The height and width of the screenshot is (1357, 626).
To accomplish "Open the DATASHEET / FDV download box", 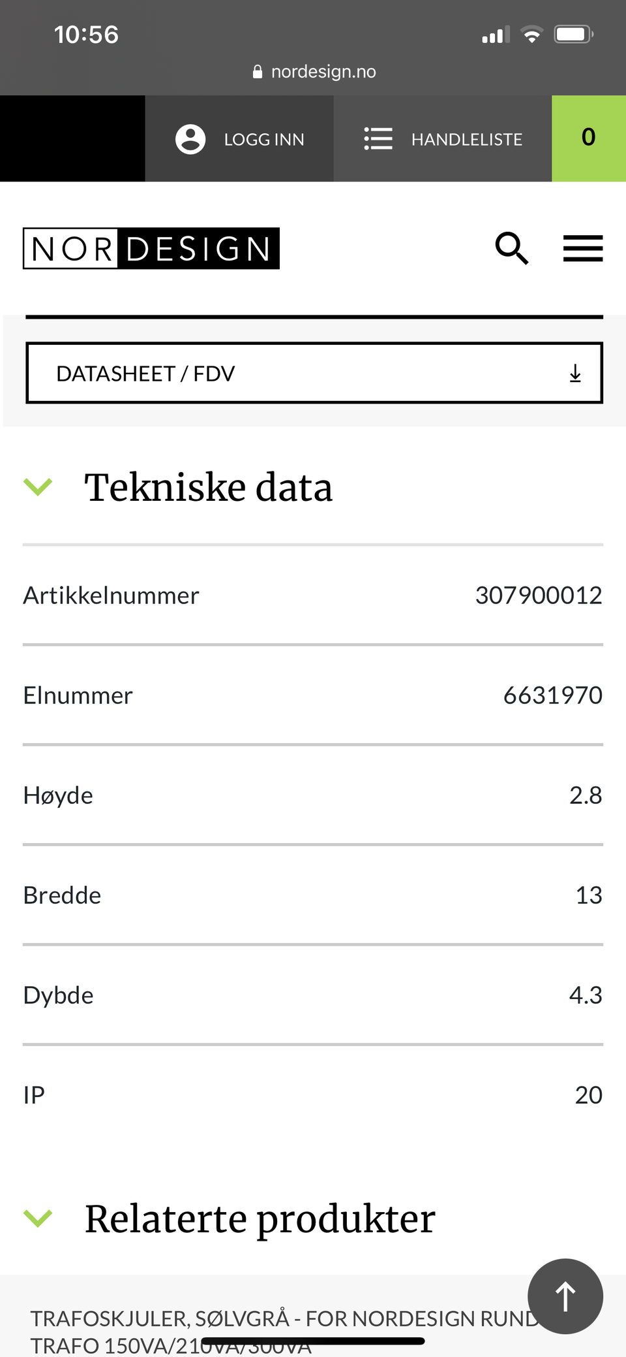I will coord(314,373).
